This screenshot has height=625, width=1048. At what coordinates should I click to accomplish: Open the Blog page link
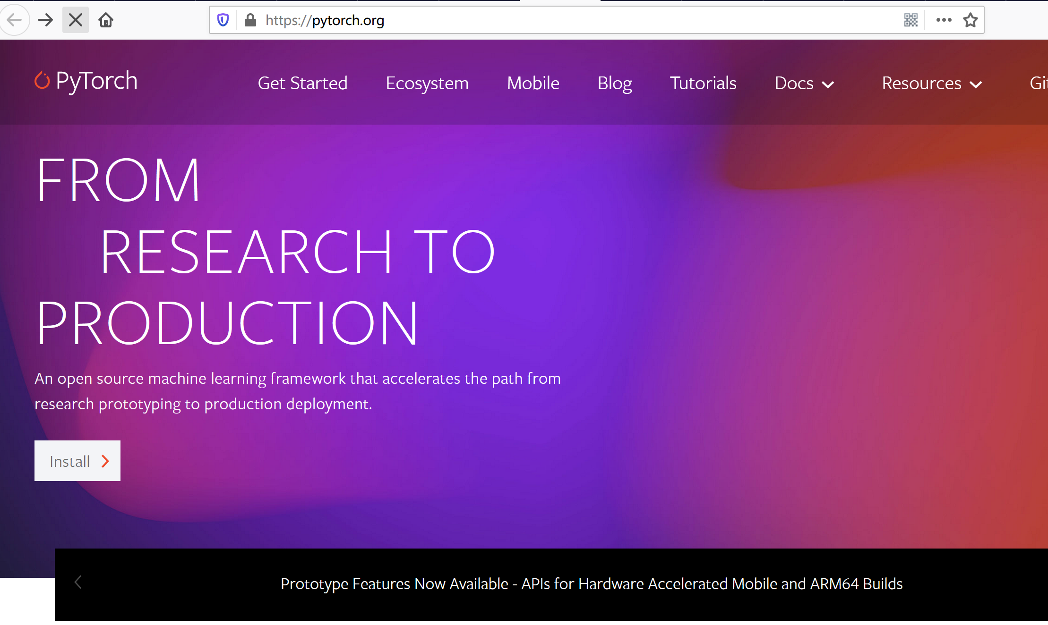614,84
